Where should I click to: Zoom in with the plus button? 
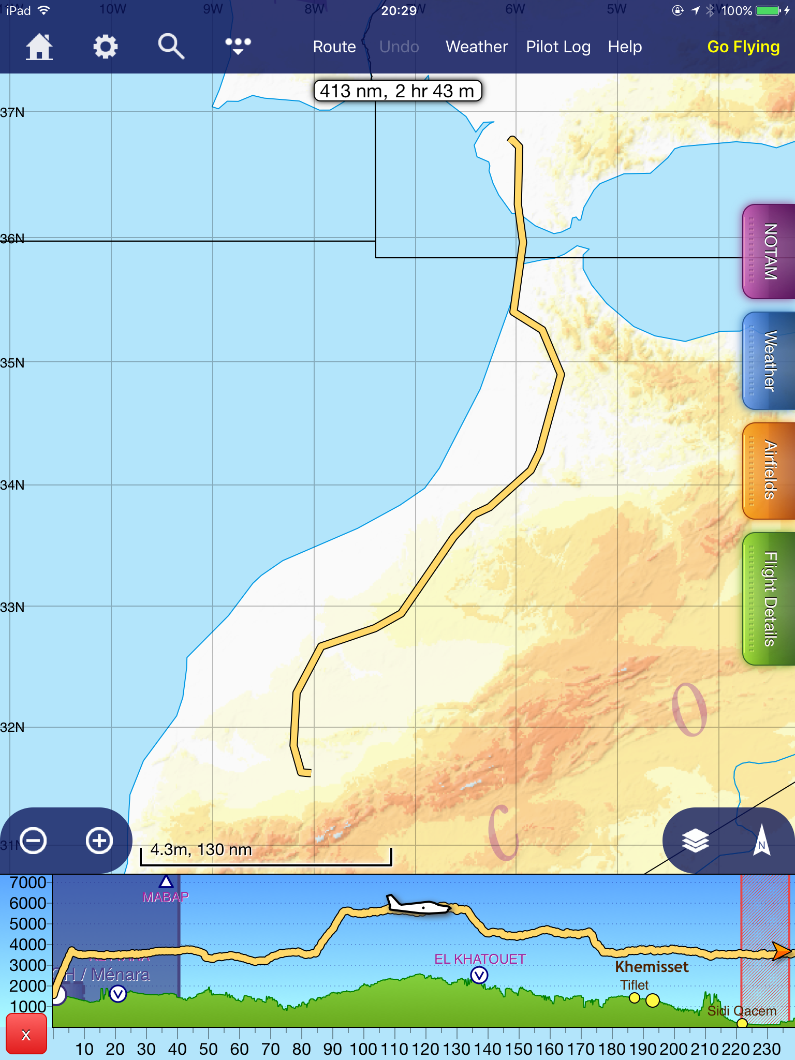pyautogui.click(x=99, y=840)
